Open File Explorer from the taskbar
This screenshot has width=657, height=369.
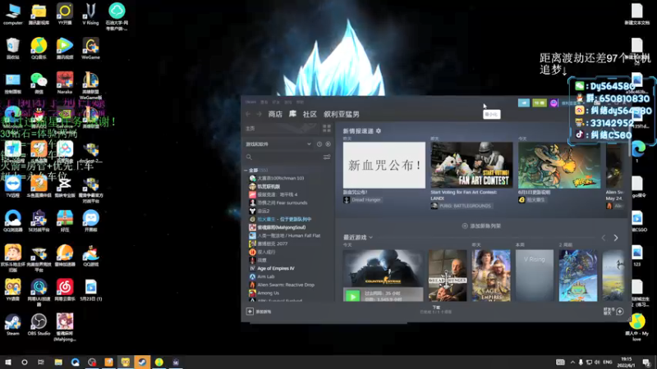pos(58,362)
